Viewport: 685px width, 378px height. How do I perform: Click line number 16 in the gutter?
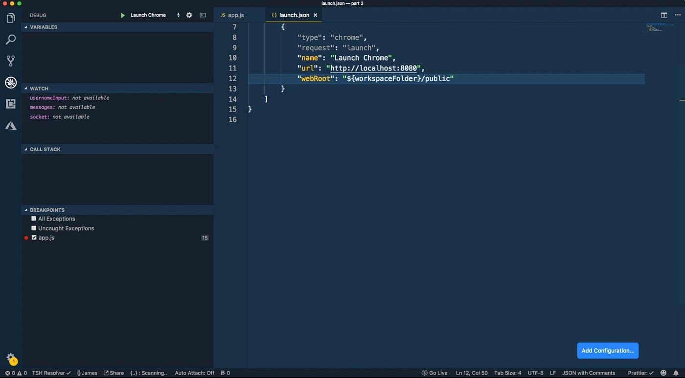click(232, 119)
